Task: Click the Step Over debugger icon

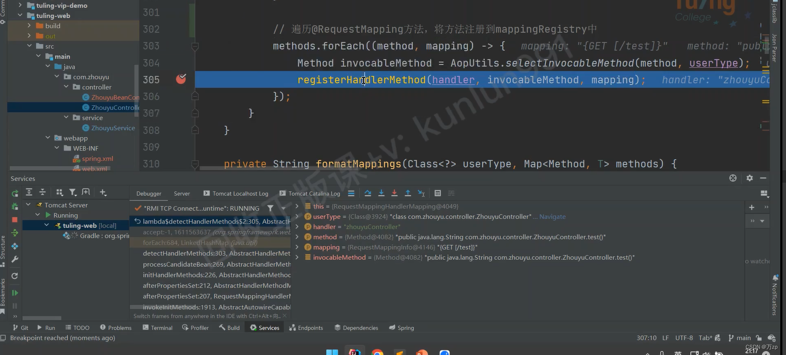Action: coord(368,193)
